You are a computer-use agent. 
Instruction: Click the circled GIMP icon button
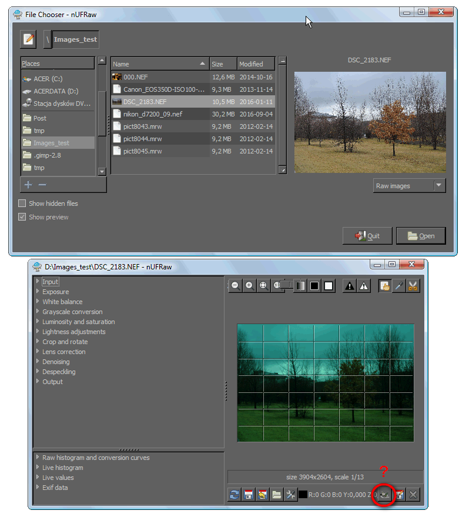(384, 495)
